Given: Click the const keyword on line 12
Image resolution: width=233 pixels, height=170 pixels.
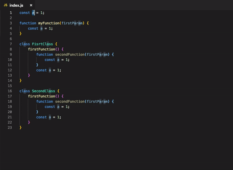Looking at the screenshot, I should (41, 70).
